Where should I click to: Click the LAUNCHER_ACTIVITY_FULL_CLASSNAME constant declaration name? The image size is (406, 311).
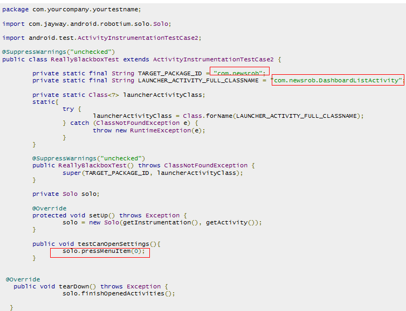198,80
